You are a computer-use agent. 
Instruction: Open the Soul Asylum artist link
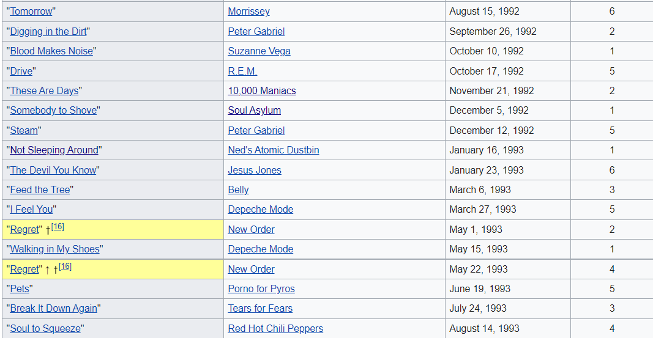255,110
